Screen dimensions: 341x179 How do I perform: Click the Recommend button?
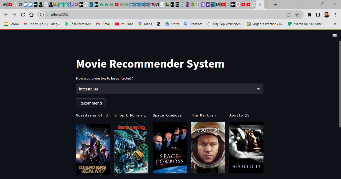coord(91,103)
